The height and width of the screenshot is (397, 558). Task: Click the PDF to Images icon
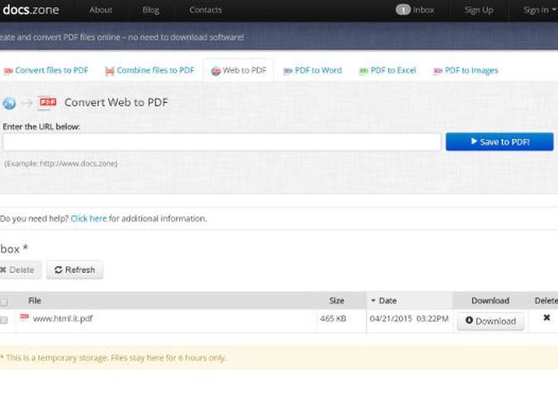pos(437,71)
